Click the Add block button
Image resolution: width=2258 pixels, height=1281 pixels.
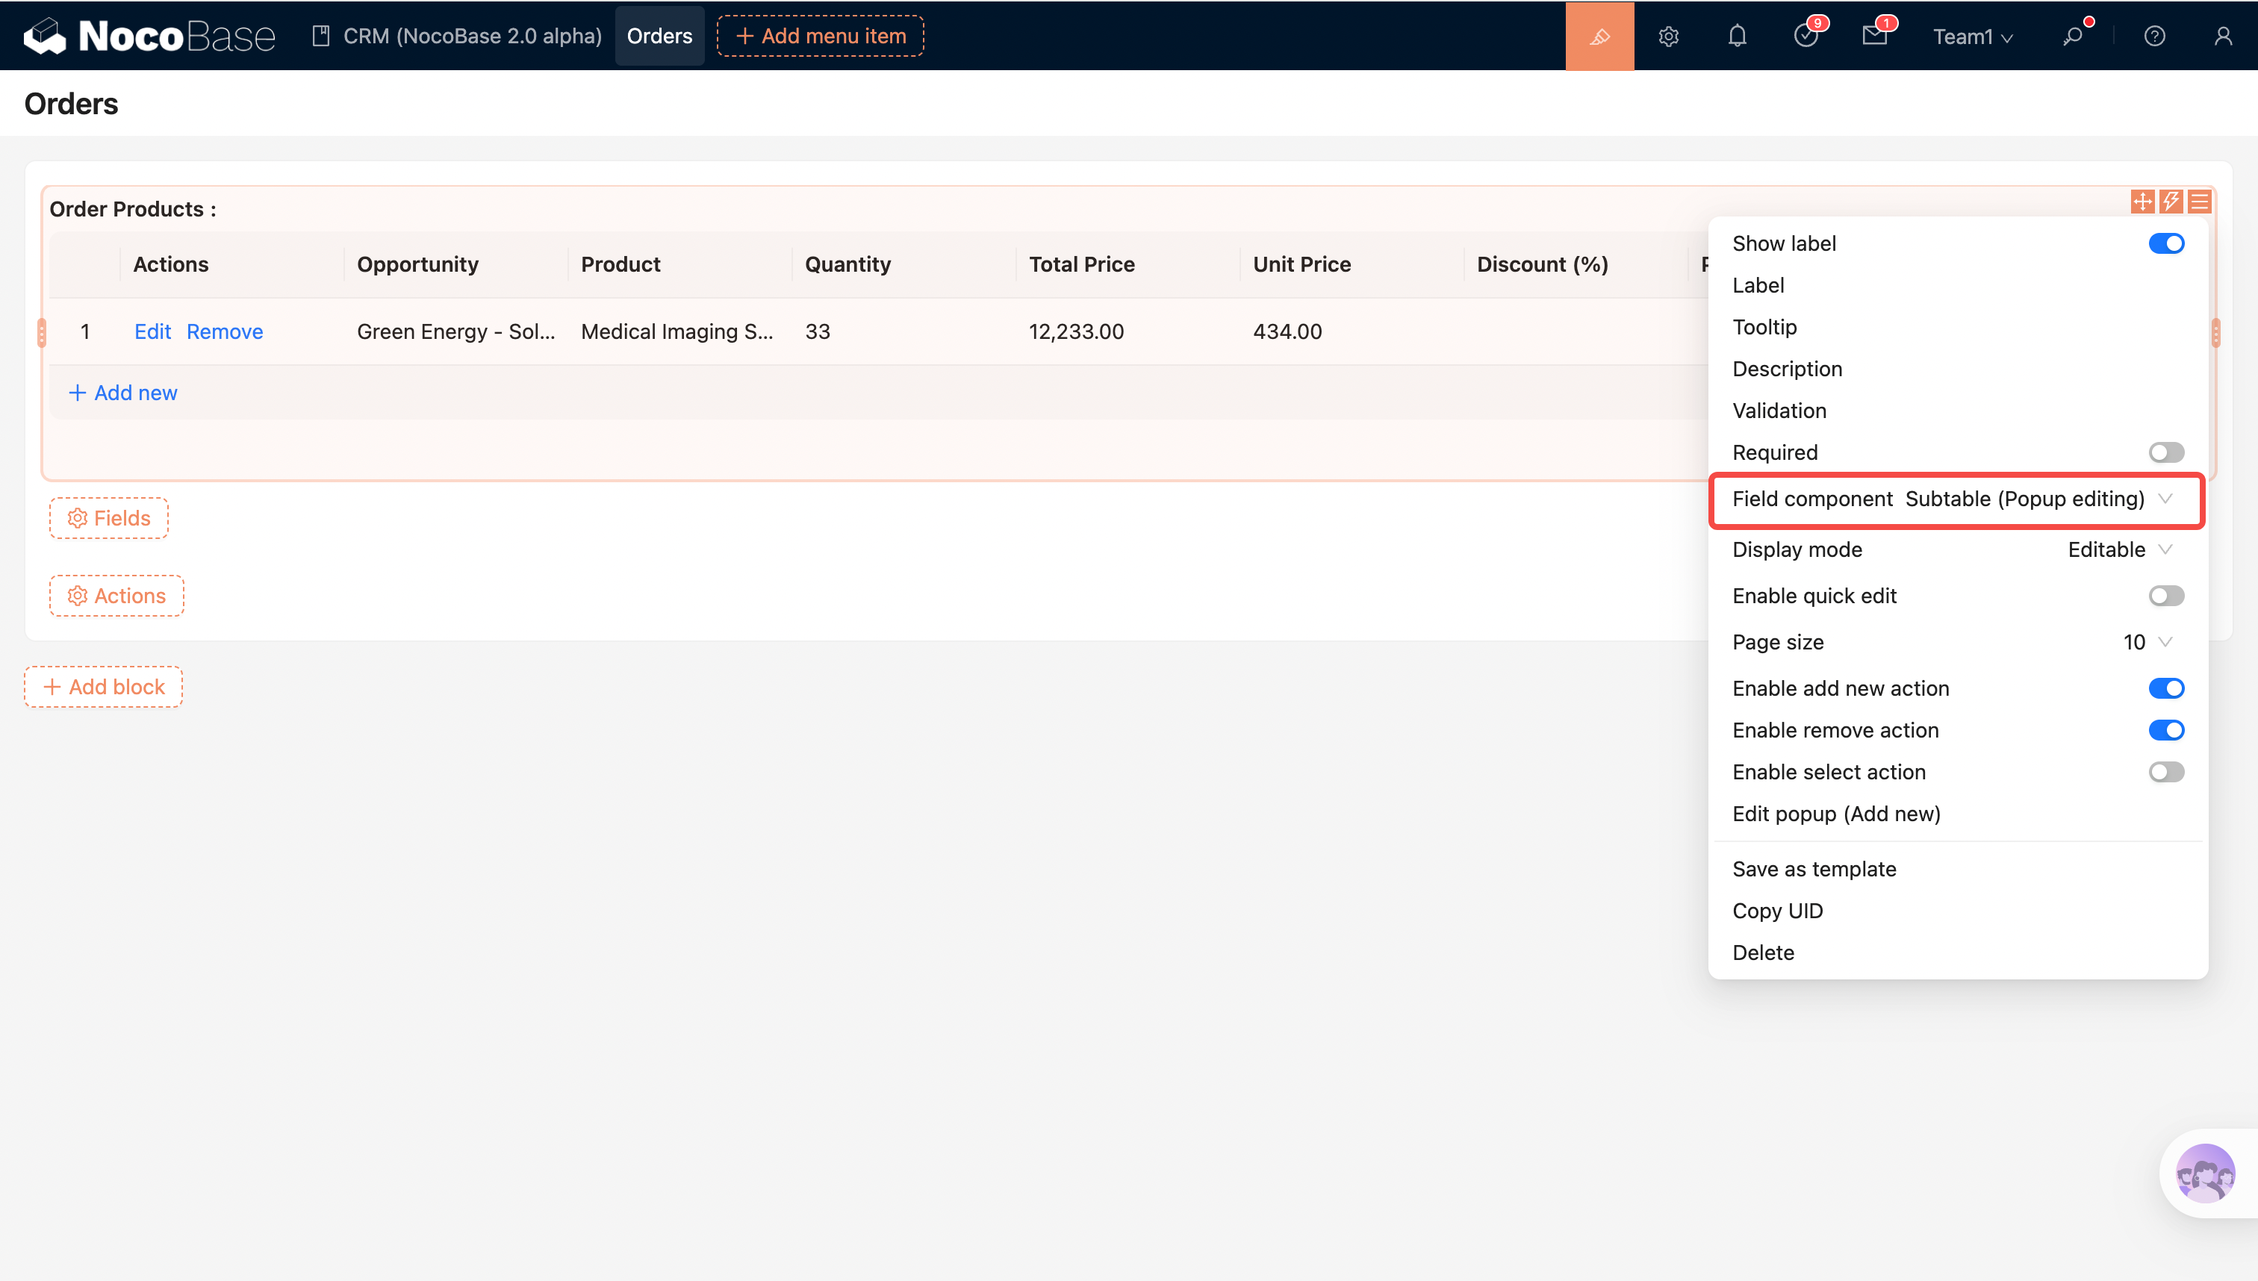tap(104, 686)
